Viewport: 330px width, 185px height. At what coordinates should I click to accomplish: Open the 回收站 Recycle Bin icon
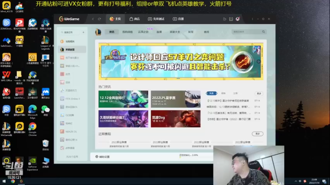coord(45,145)
